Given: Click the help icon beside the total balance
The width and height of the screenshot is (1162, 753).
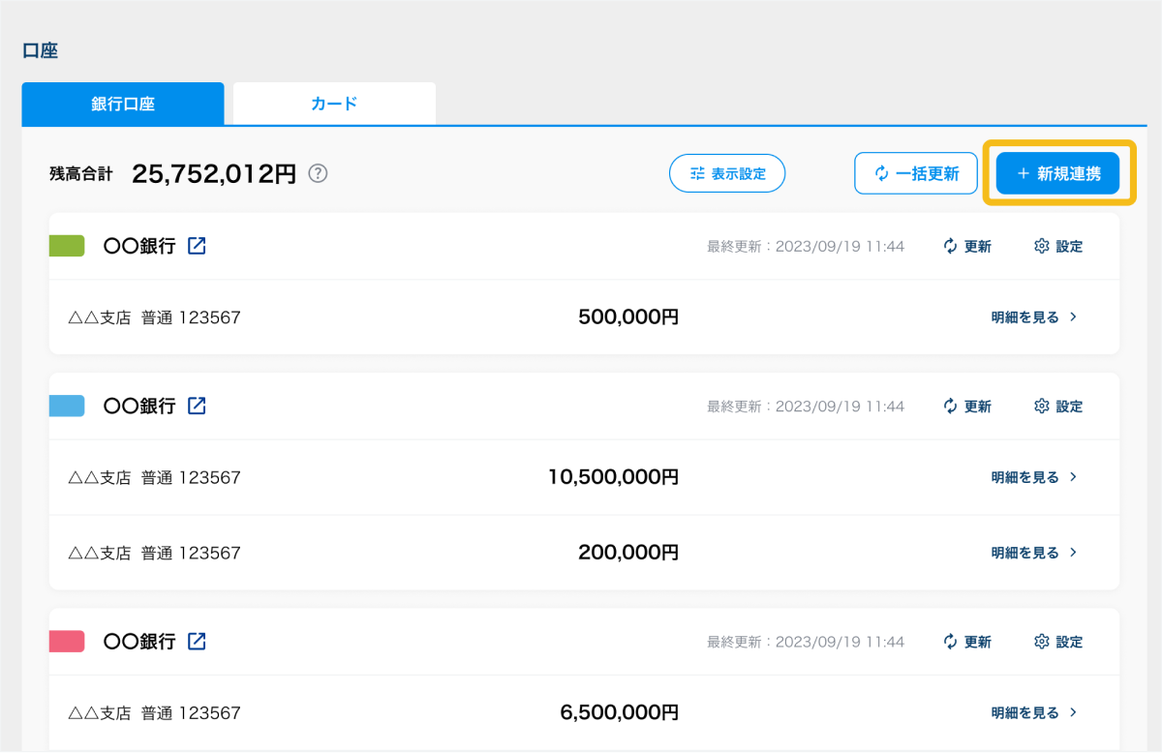Looking at the screenshot, I should [318, 173].
